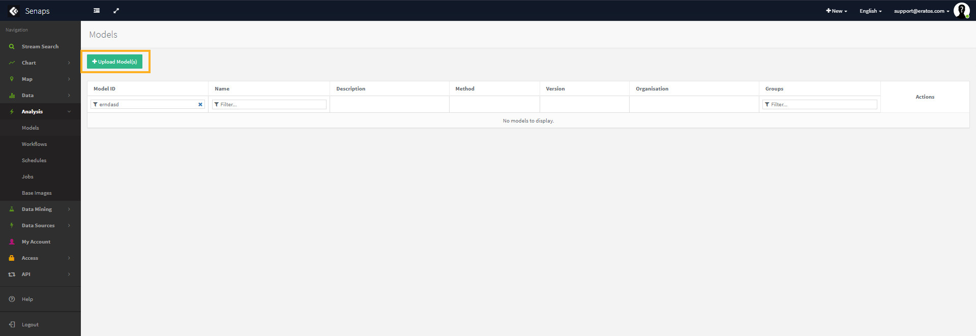
Task: Clear the Model ID filter with the X
Action: coord(200,104)
